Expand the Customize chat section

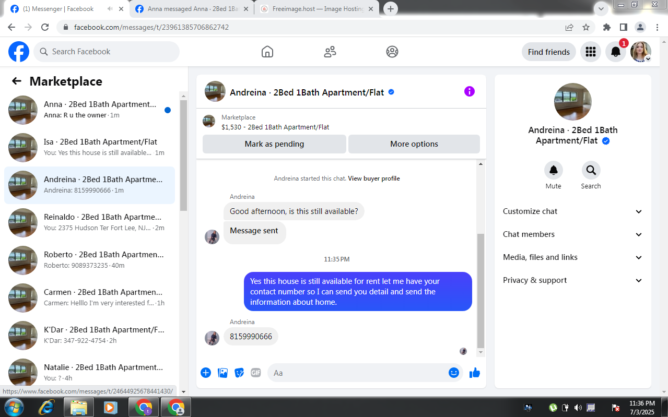[x=573, y=211]
